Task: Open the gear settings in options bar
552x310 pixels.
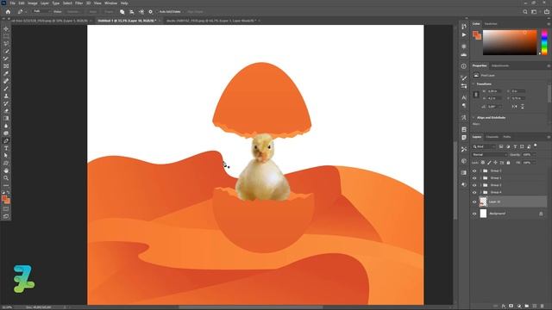Action: tap(150, 11)
